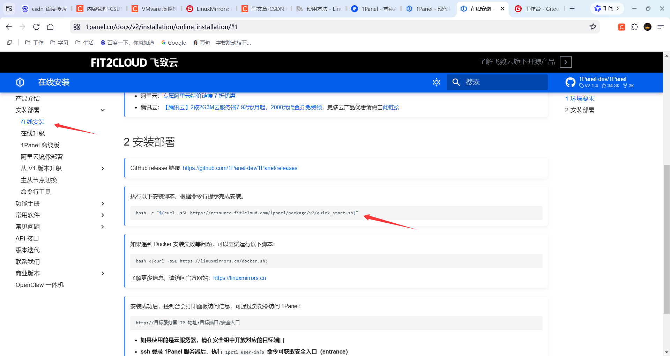The width and height of the screenshot is (670, 356).
Task: Open the CSDN extension icon
Action: (x=621, y=27)
